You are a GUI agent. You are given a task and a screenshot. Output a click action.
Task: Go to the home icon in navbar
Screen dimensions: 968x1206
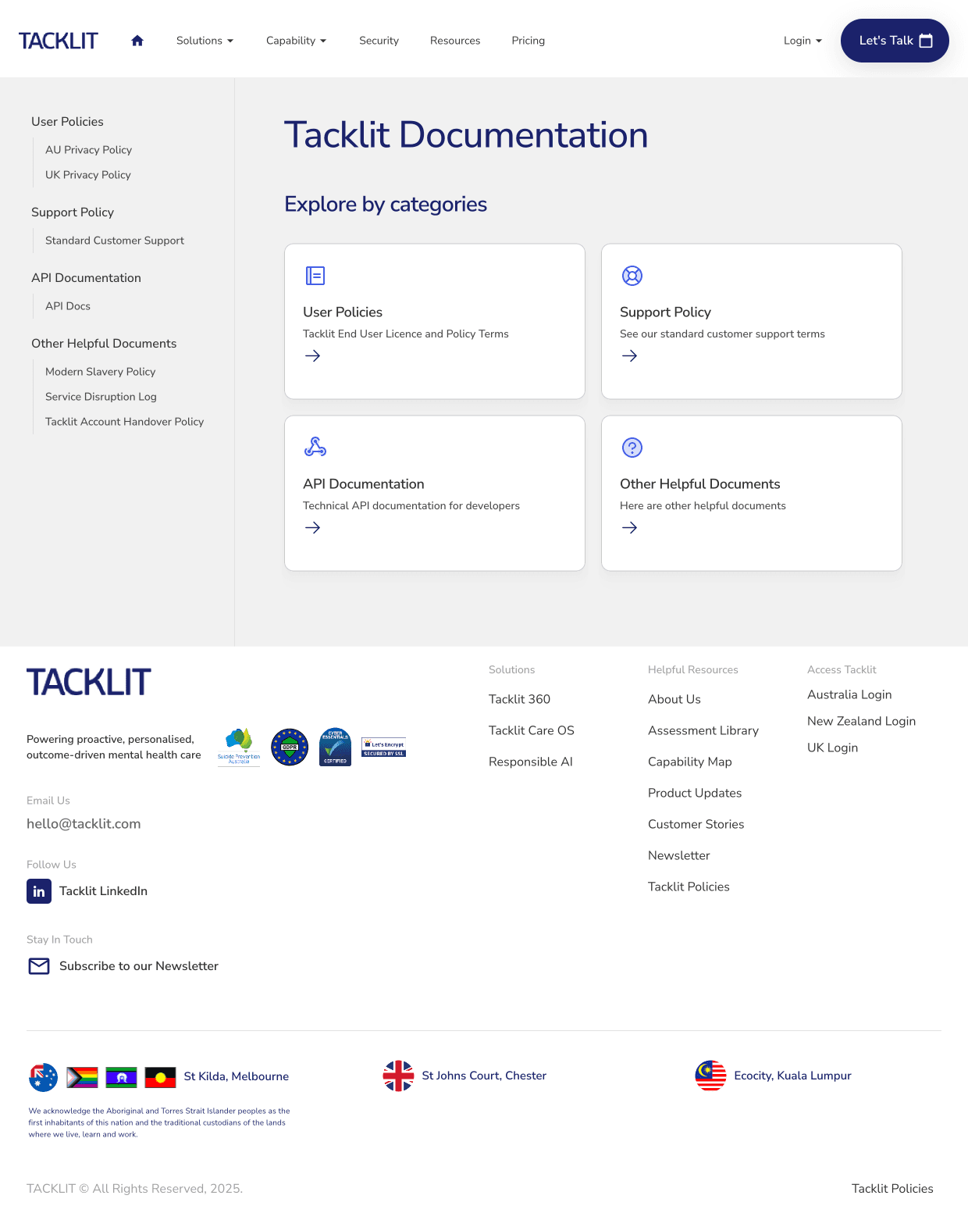[137, 41]
